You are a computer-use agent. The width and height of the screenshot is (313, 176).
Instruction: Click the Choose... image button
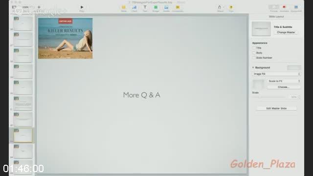(x=284, y=87)
